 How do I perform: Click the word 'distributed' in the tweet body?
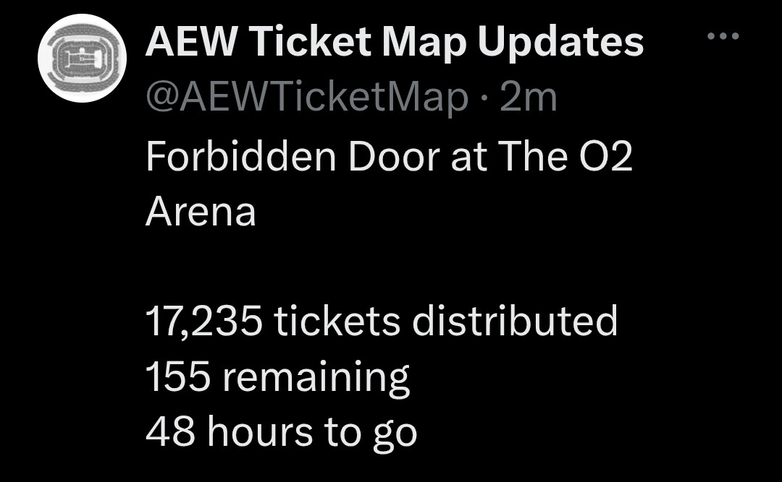(x=515, y=322)
